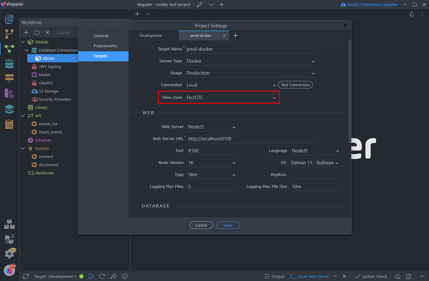This screenshot has height=281, width=429.
Task: Click the clear output eraser icon
Action: 398,276
